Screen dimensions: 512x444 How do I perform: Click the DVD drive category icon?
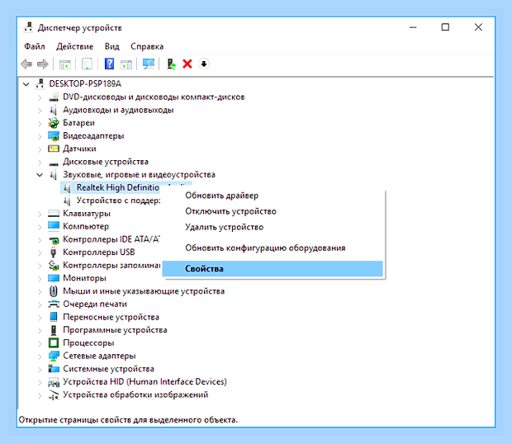point(54,97)
